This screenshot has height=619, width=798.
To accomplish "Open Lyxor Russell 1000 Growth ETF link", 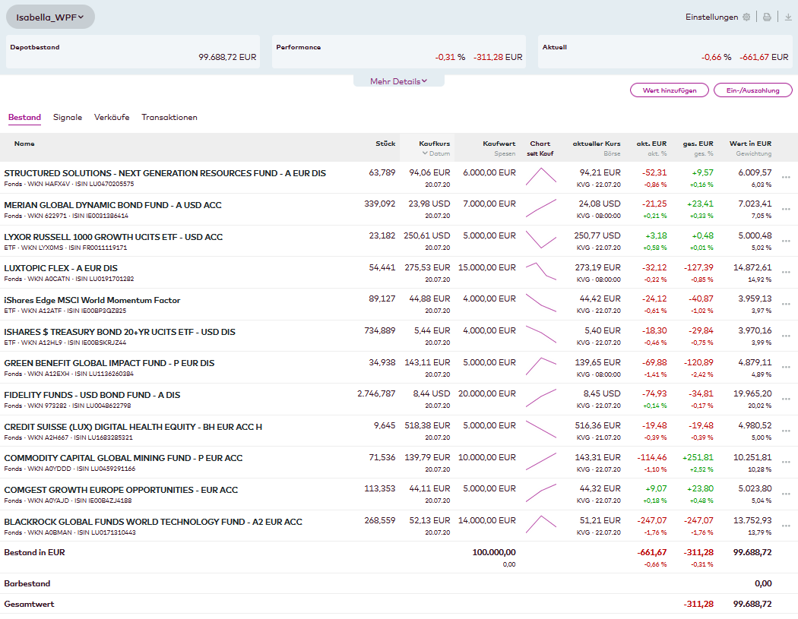I will pyautogui.click(x=113, y=237).
